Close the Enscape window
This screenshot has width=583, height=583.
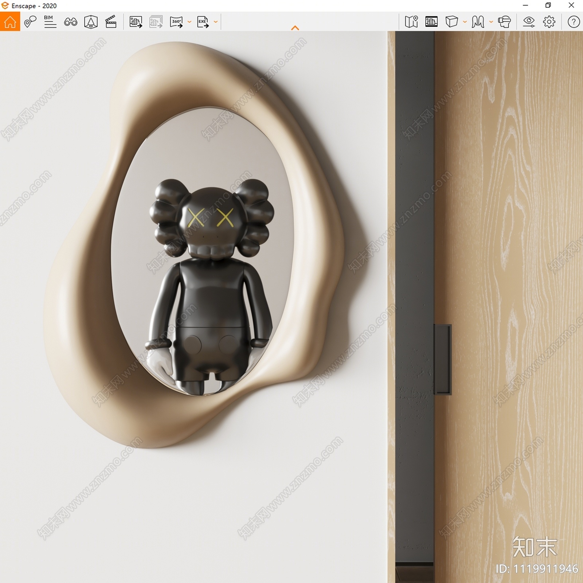point(571,5)
